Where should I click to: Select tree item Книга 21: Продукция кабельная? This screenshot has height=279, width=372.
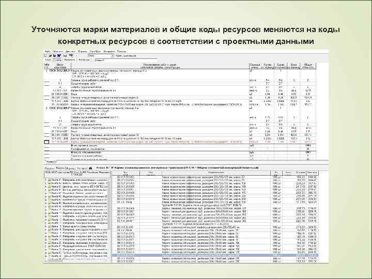coord(80,246)
